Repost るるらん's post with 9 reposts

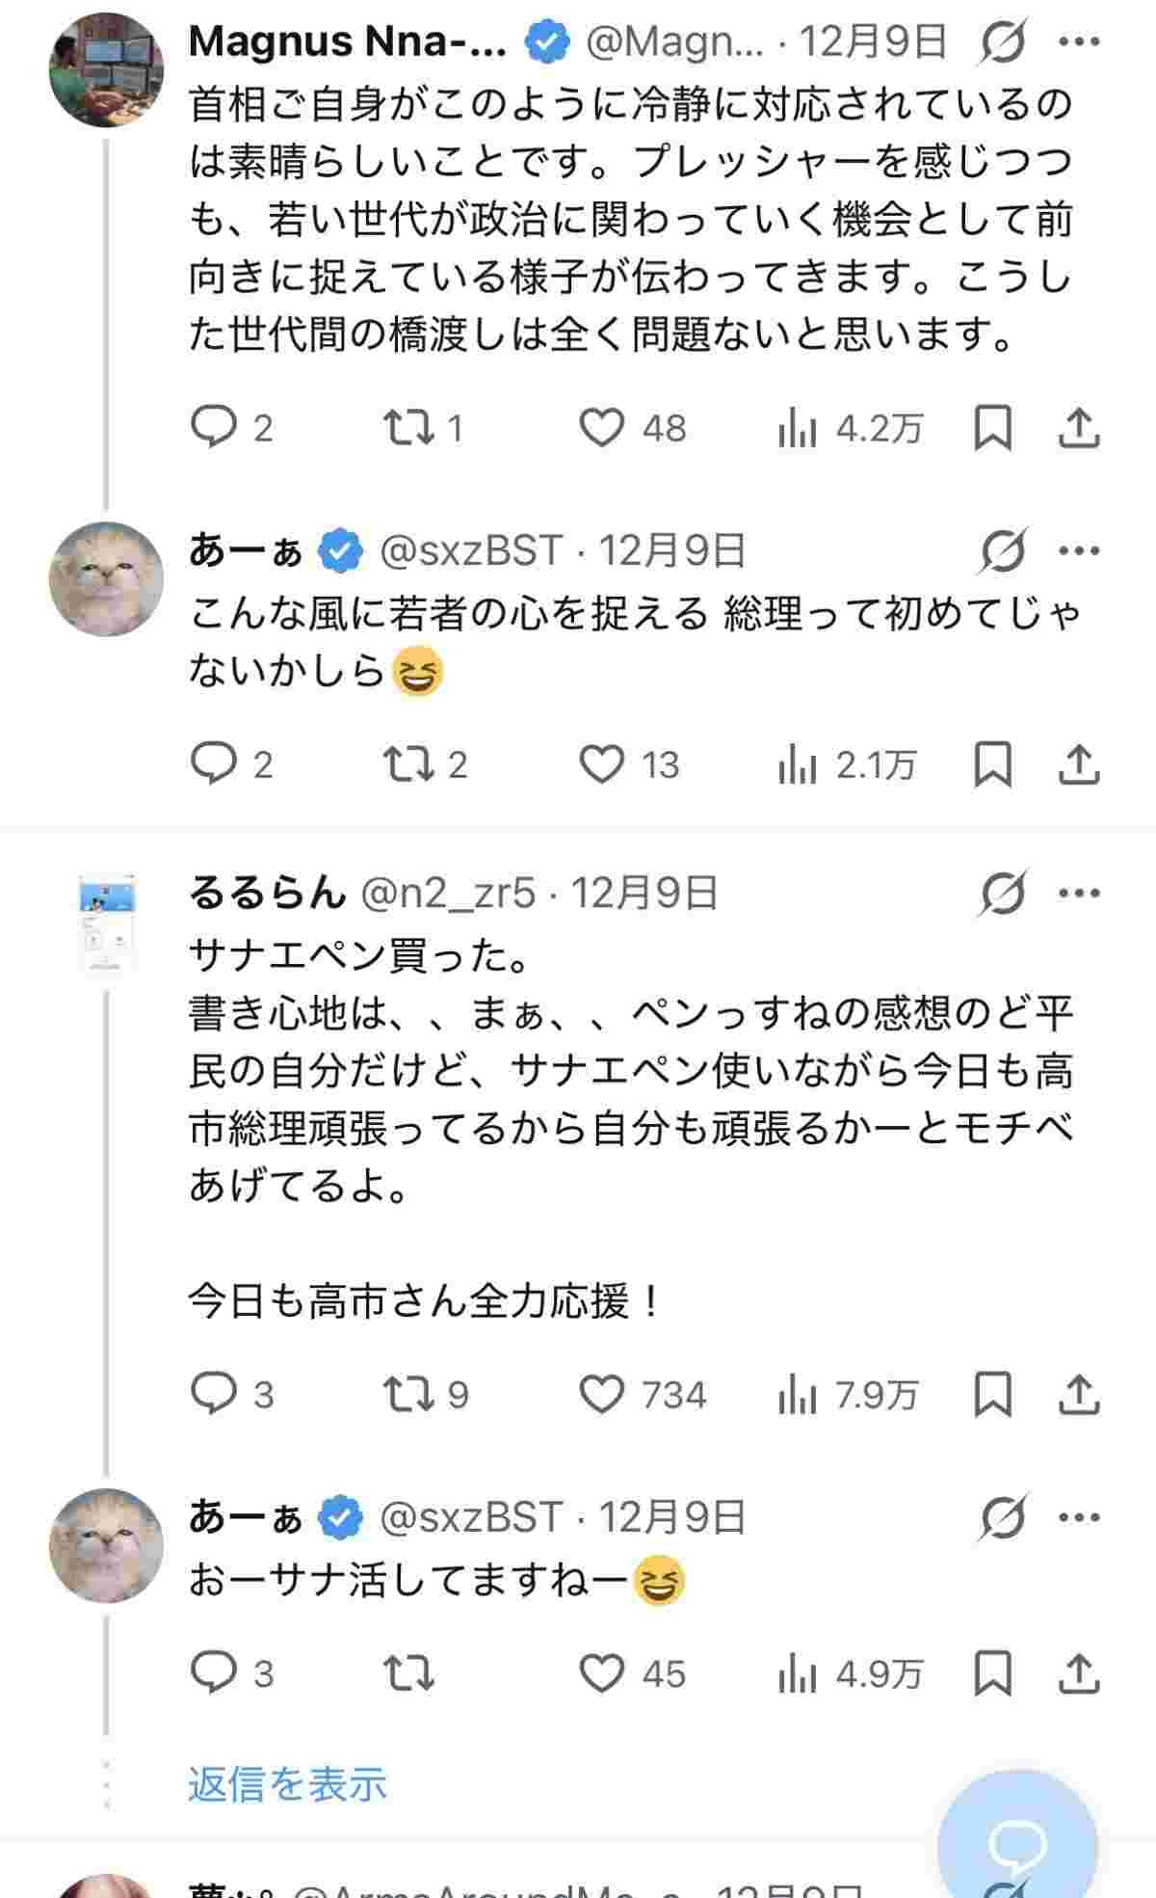408,1395
